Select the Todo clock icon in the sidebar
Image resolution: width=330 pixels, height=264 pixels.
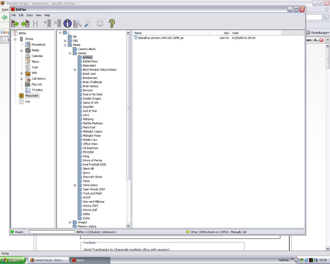pyautogui.click(x=28, y=67)
